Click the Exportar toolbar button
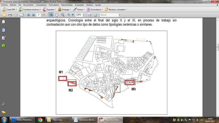The image size is (219, 123). 49,10
